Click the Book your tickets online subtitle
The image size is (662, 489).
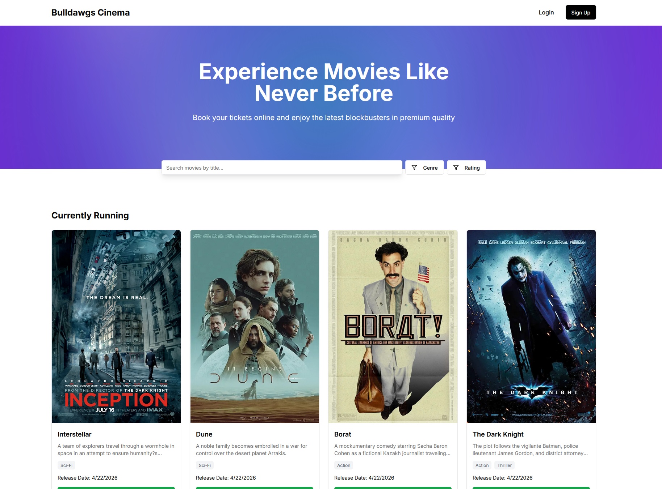click(x=324, y=118)
